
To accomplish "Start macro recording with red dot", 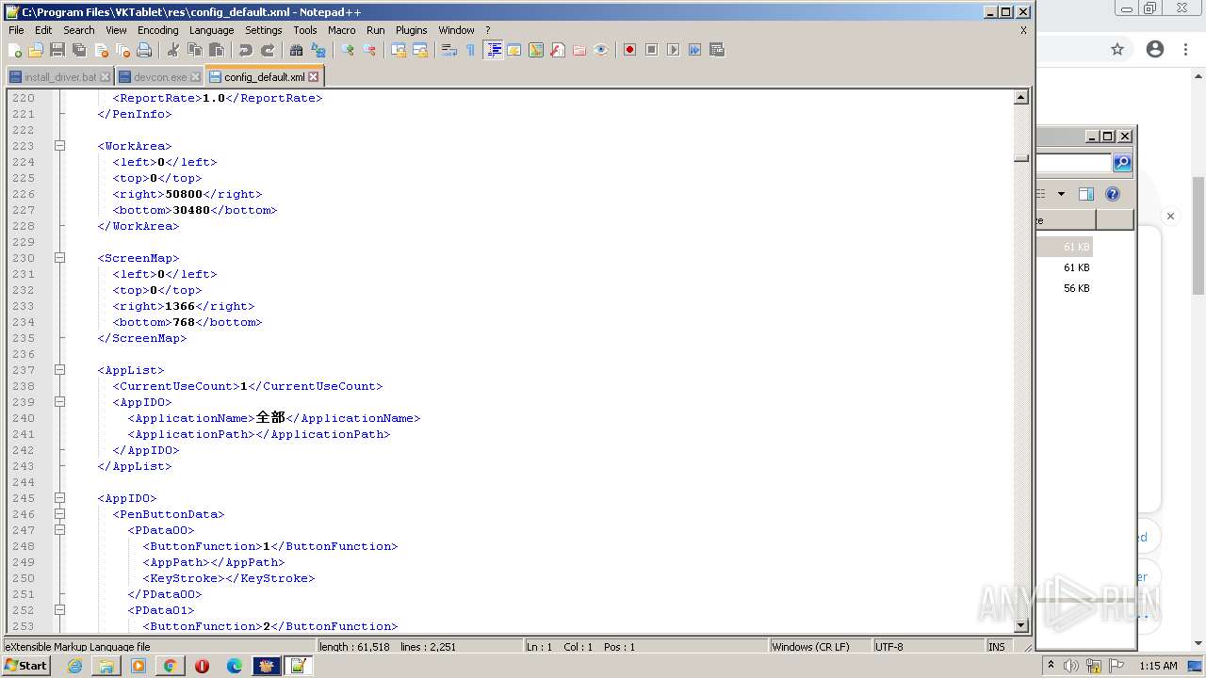I will coord(629,50).
